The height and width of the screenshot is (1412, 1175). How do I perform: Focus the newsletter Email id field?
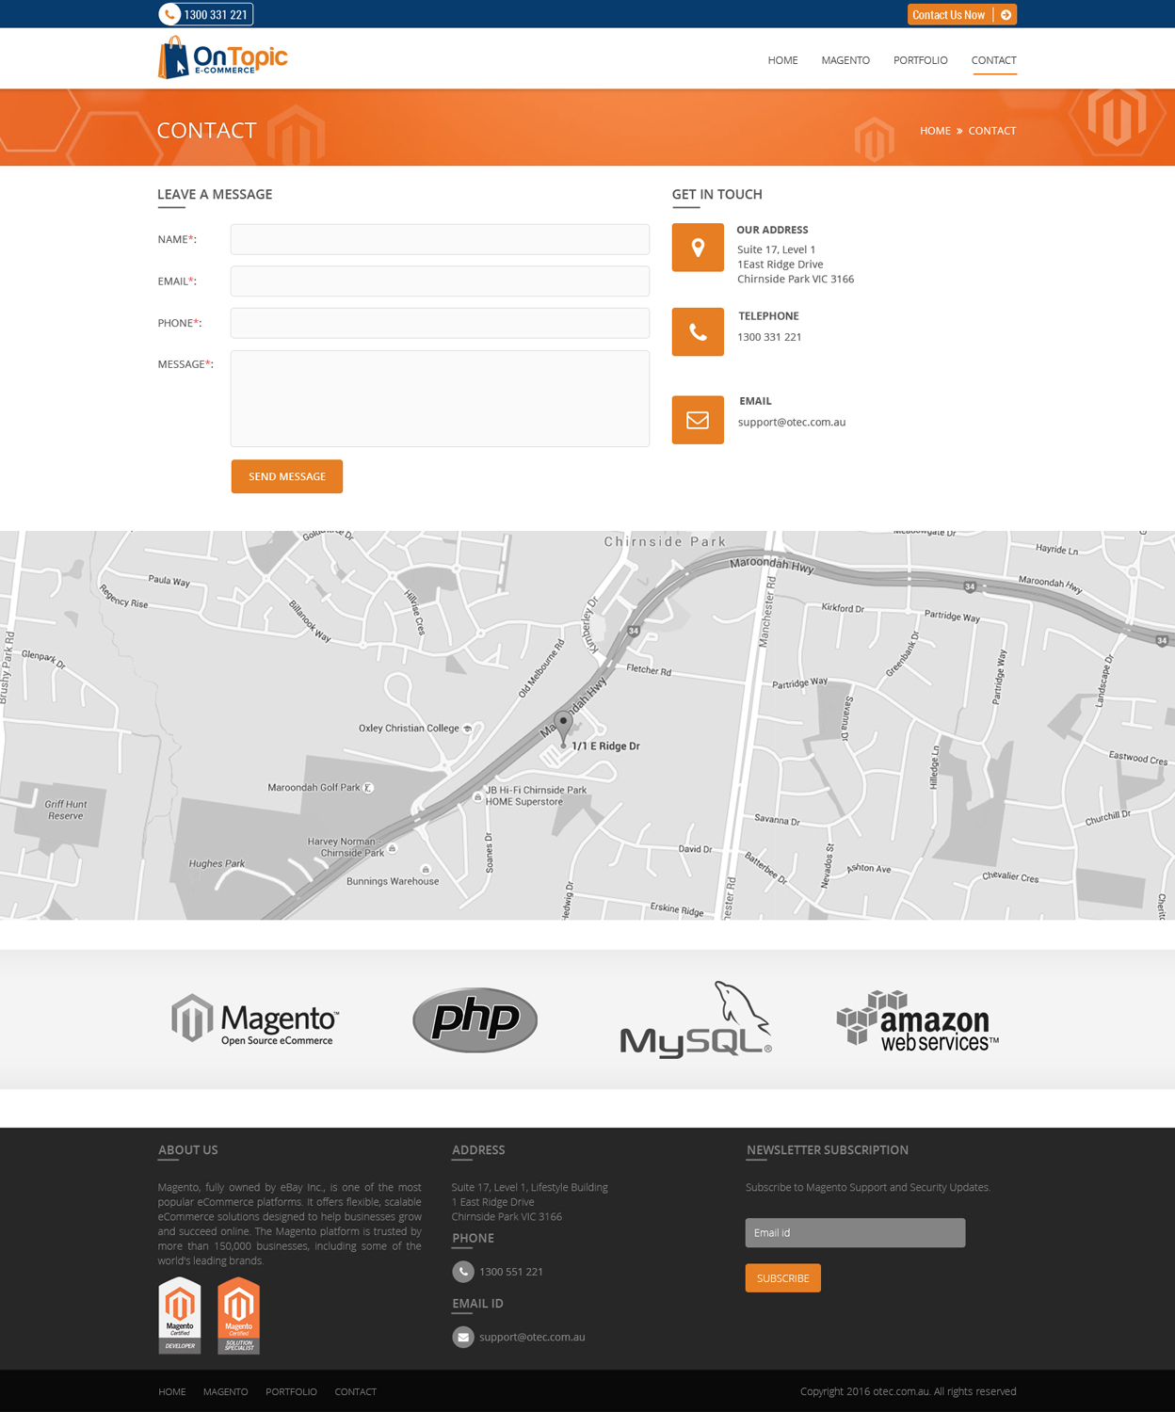pyautogui.click(x=855, y=1233)
